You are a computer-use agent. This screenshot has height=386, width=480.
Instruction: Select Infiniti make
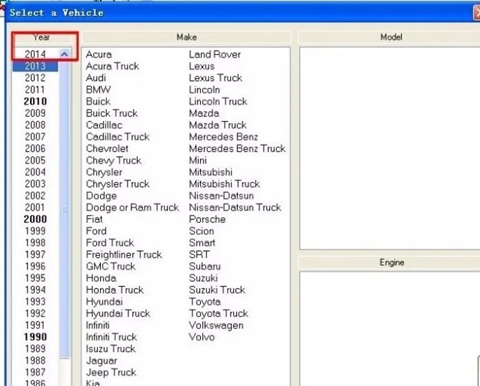click(97, 325)
